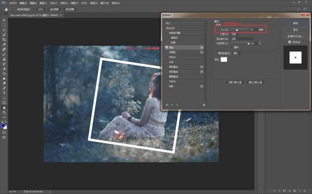Select the open document tab

coord(35,15)
